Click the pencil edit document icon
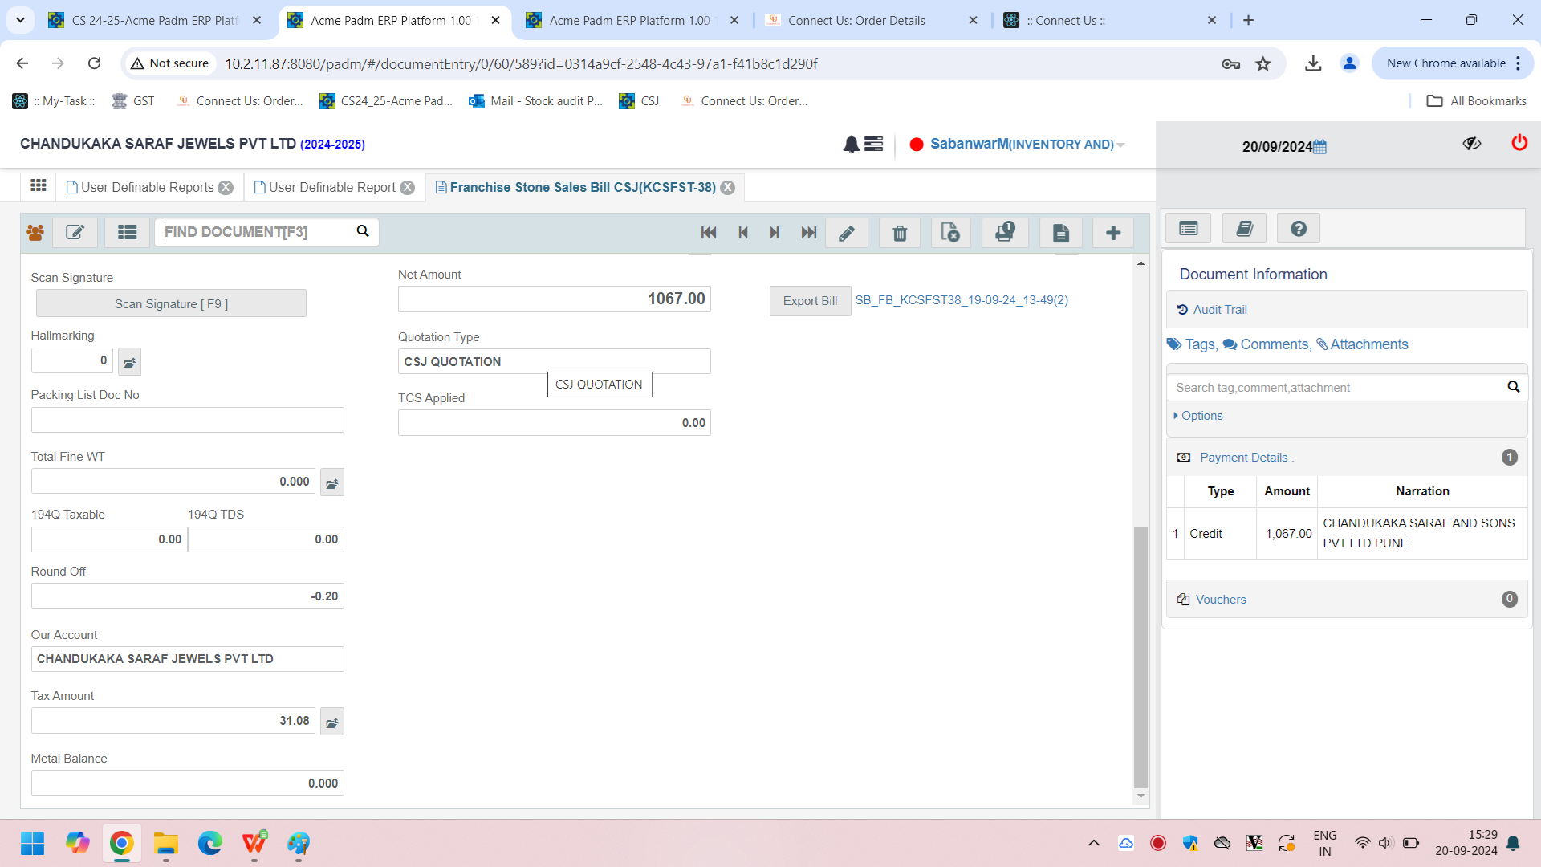The width and height of the screenshot is (1541, 867). pos(847,233)
